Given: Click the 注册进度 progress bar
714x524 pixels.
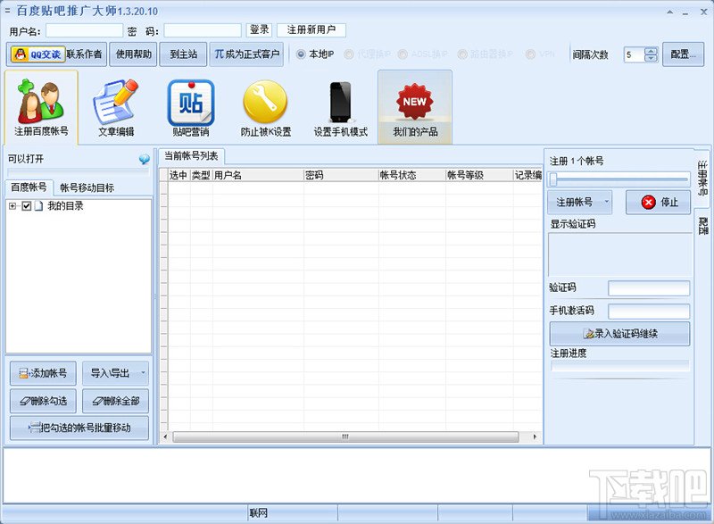Looking at the screenshot, I should [x=619, y=366].
